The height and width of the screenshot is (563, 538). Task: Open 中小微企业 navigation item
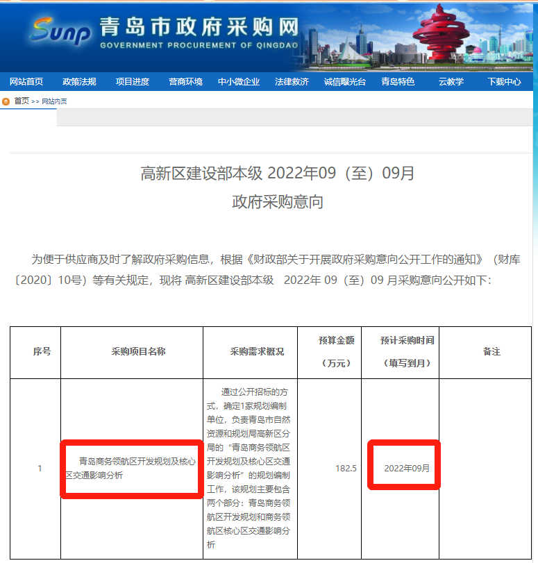239,82
